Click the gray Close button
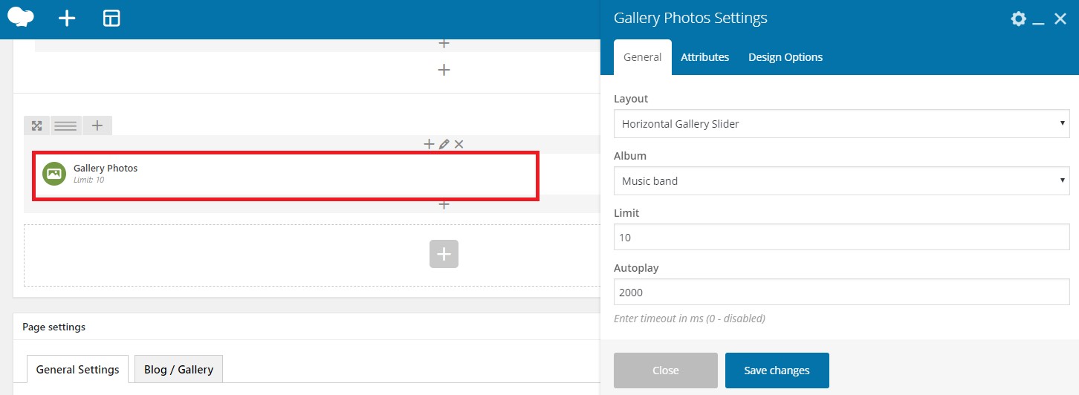Screen dimensions: 1079x395 pos(666,370)
